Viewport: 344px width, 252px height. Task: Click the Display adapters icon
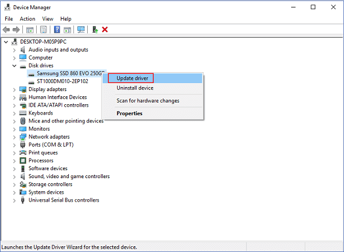pos(23,89)
